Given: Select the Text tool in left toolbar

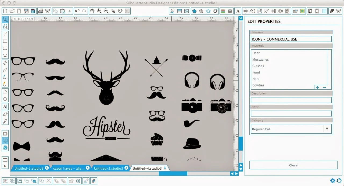Looking at the screenshot, I should 5,107.
